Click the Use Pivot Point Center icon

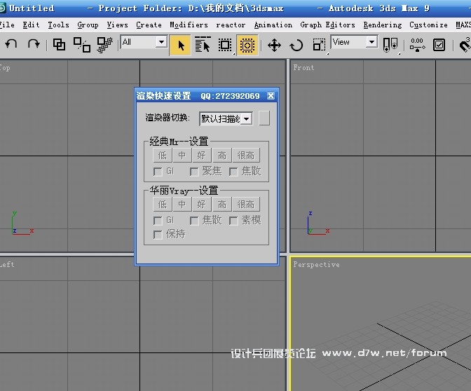[390, 45]
